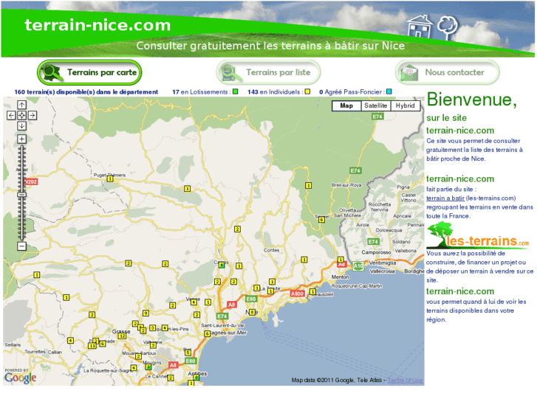
Task: Open Terrains par liste
Action: click(x=268, y=72)
